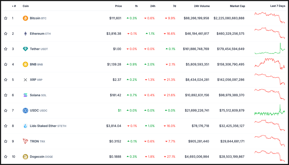
Task: Click the Ethereum diamond logo icon
Action: pyautogui.click(x=25, y=33)
